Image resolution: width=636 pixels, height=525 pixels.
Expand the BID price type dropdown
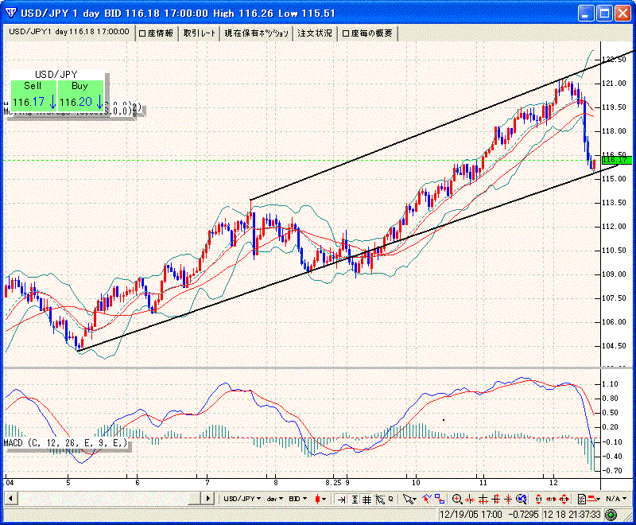[x=299, y=499]
